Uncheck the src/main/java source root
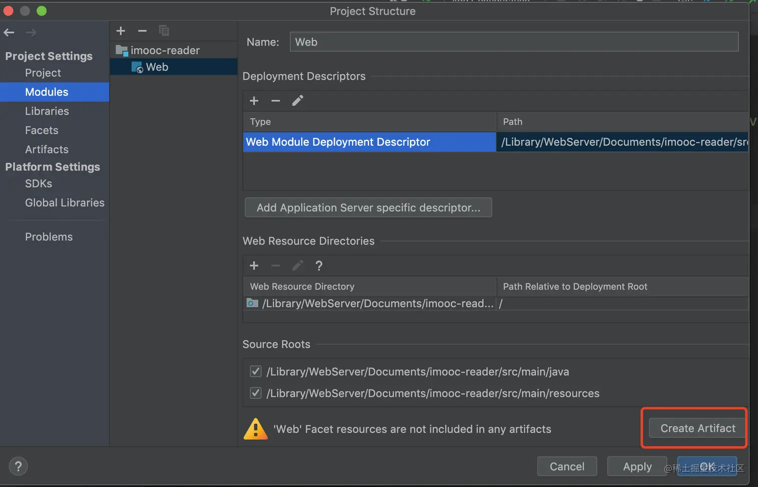This screenshot has height=487, width=758. click(x=256, y=371)
